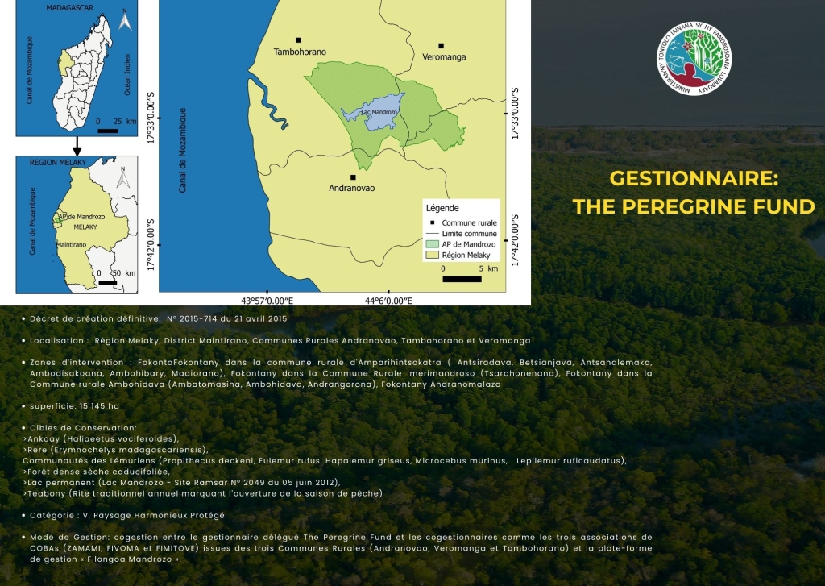Click the '44°6'0.00"E' longitude label

click(389, 301)
